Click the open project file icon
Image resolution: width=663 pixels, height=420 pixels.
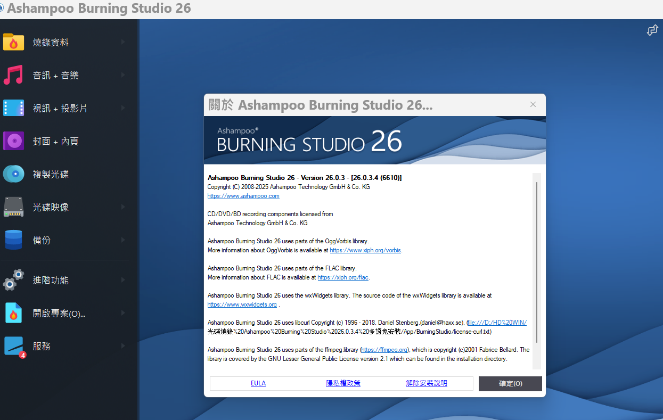tap(13, 313)
